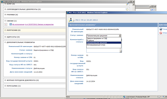
Task: Click the document link icon in Связки row
Action: pyautogui.click(x=11, y=24)
